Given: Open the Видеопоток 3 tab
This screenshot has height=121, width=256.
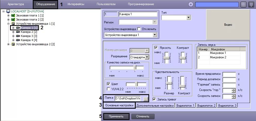Looking at the screenshot, I should (x=227, y=106).
